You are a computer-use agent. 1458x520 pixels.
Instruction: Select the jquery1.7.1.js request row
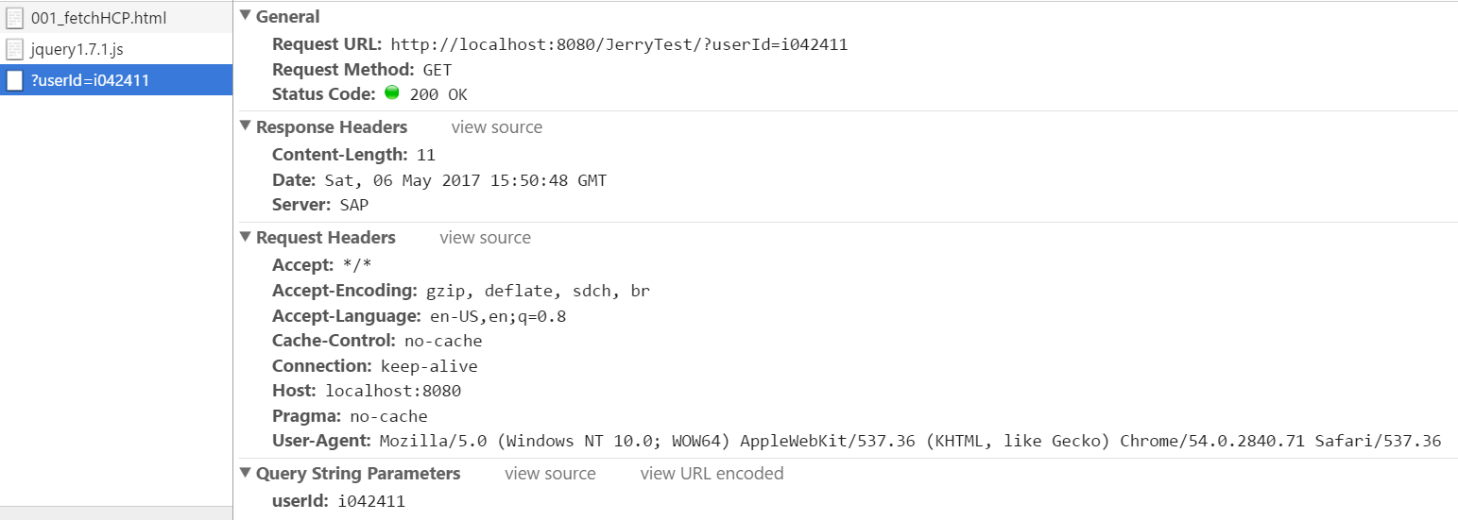[116, 49]
